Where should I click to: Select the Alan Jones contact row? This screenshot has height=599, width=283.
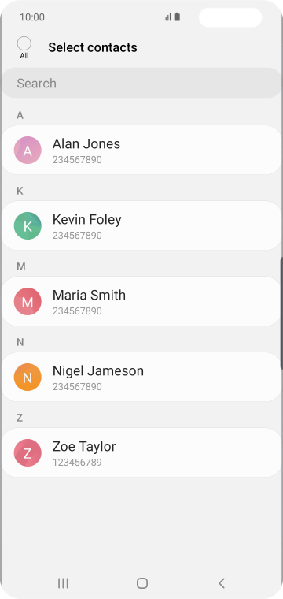[141, 150]
